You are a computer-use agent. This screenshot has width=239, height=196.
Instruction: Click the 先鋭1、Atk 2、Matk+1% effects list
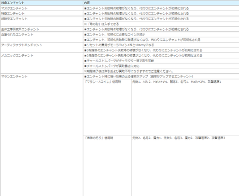click(x=177, y=82)
